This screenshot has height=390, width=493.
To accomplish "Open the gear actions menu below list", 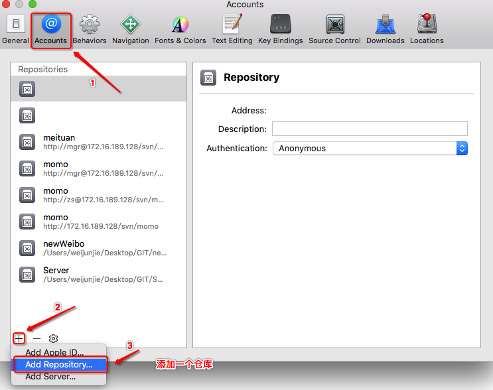I will [53, 338].
